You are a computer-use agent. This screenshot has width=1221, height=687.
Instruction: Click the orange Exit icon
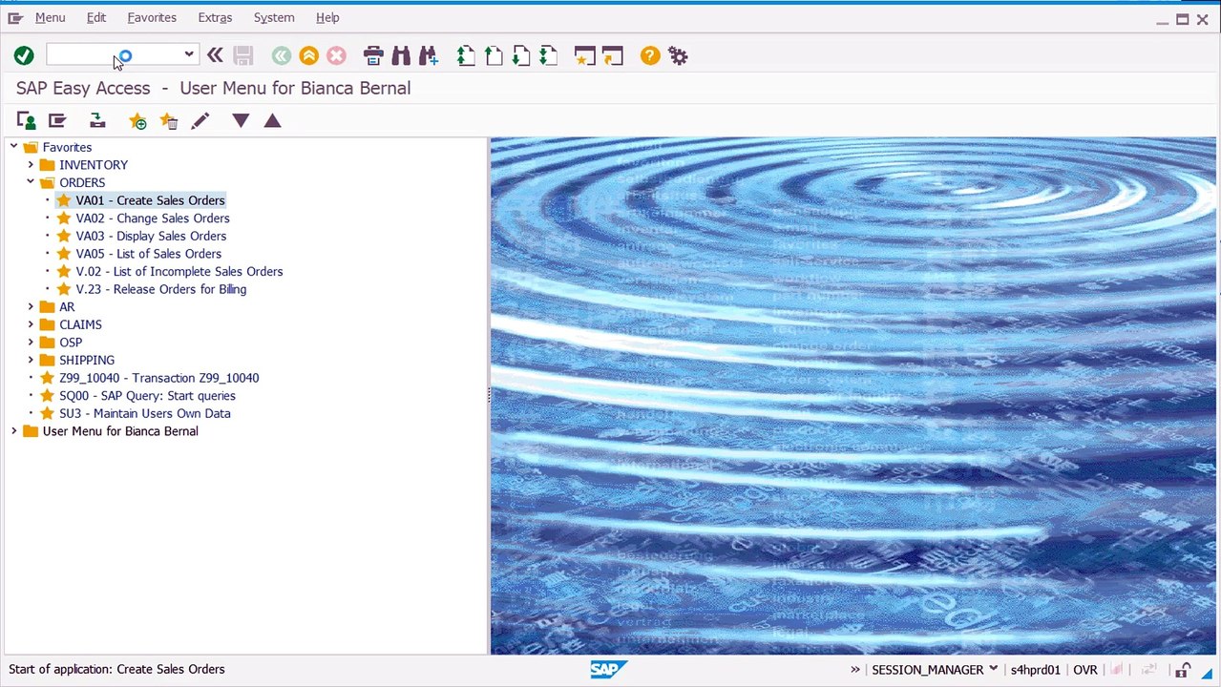[308, 56]
